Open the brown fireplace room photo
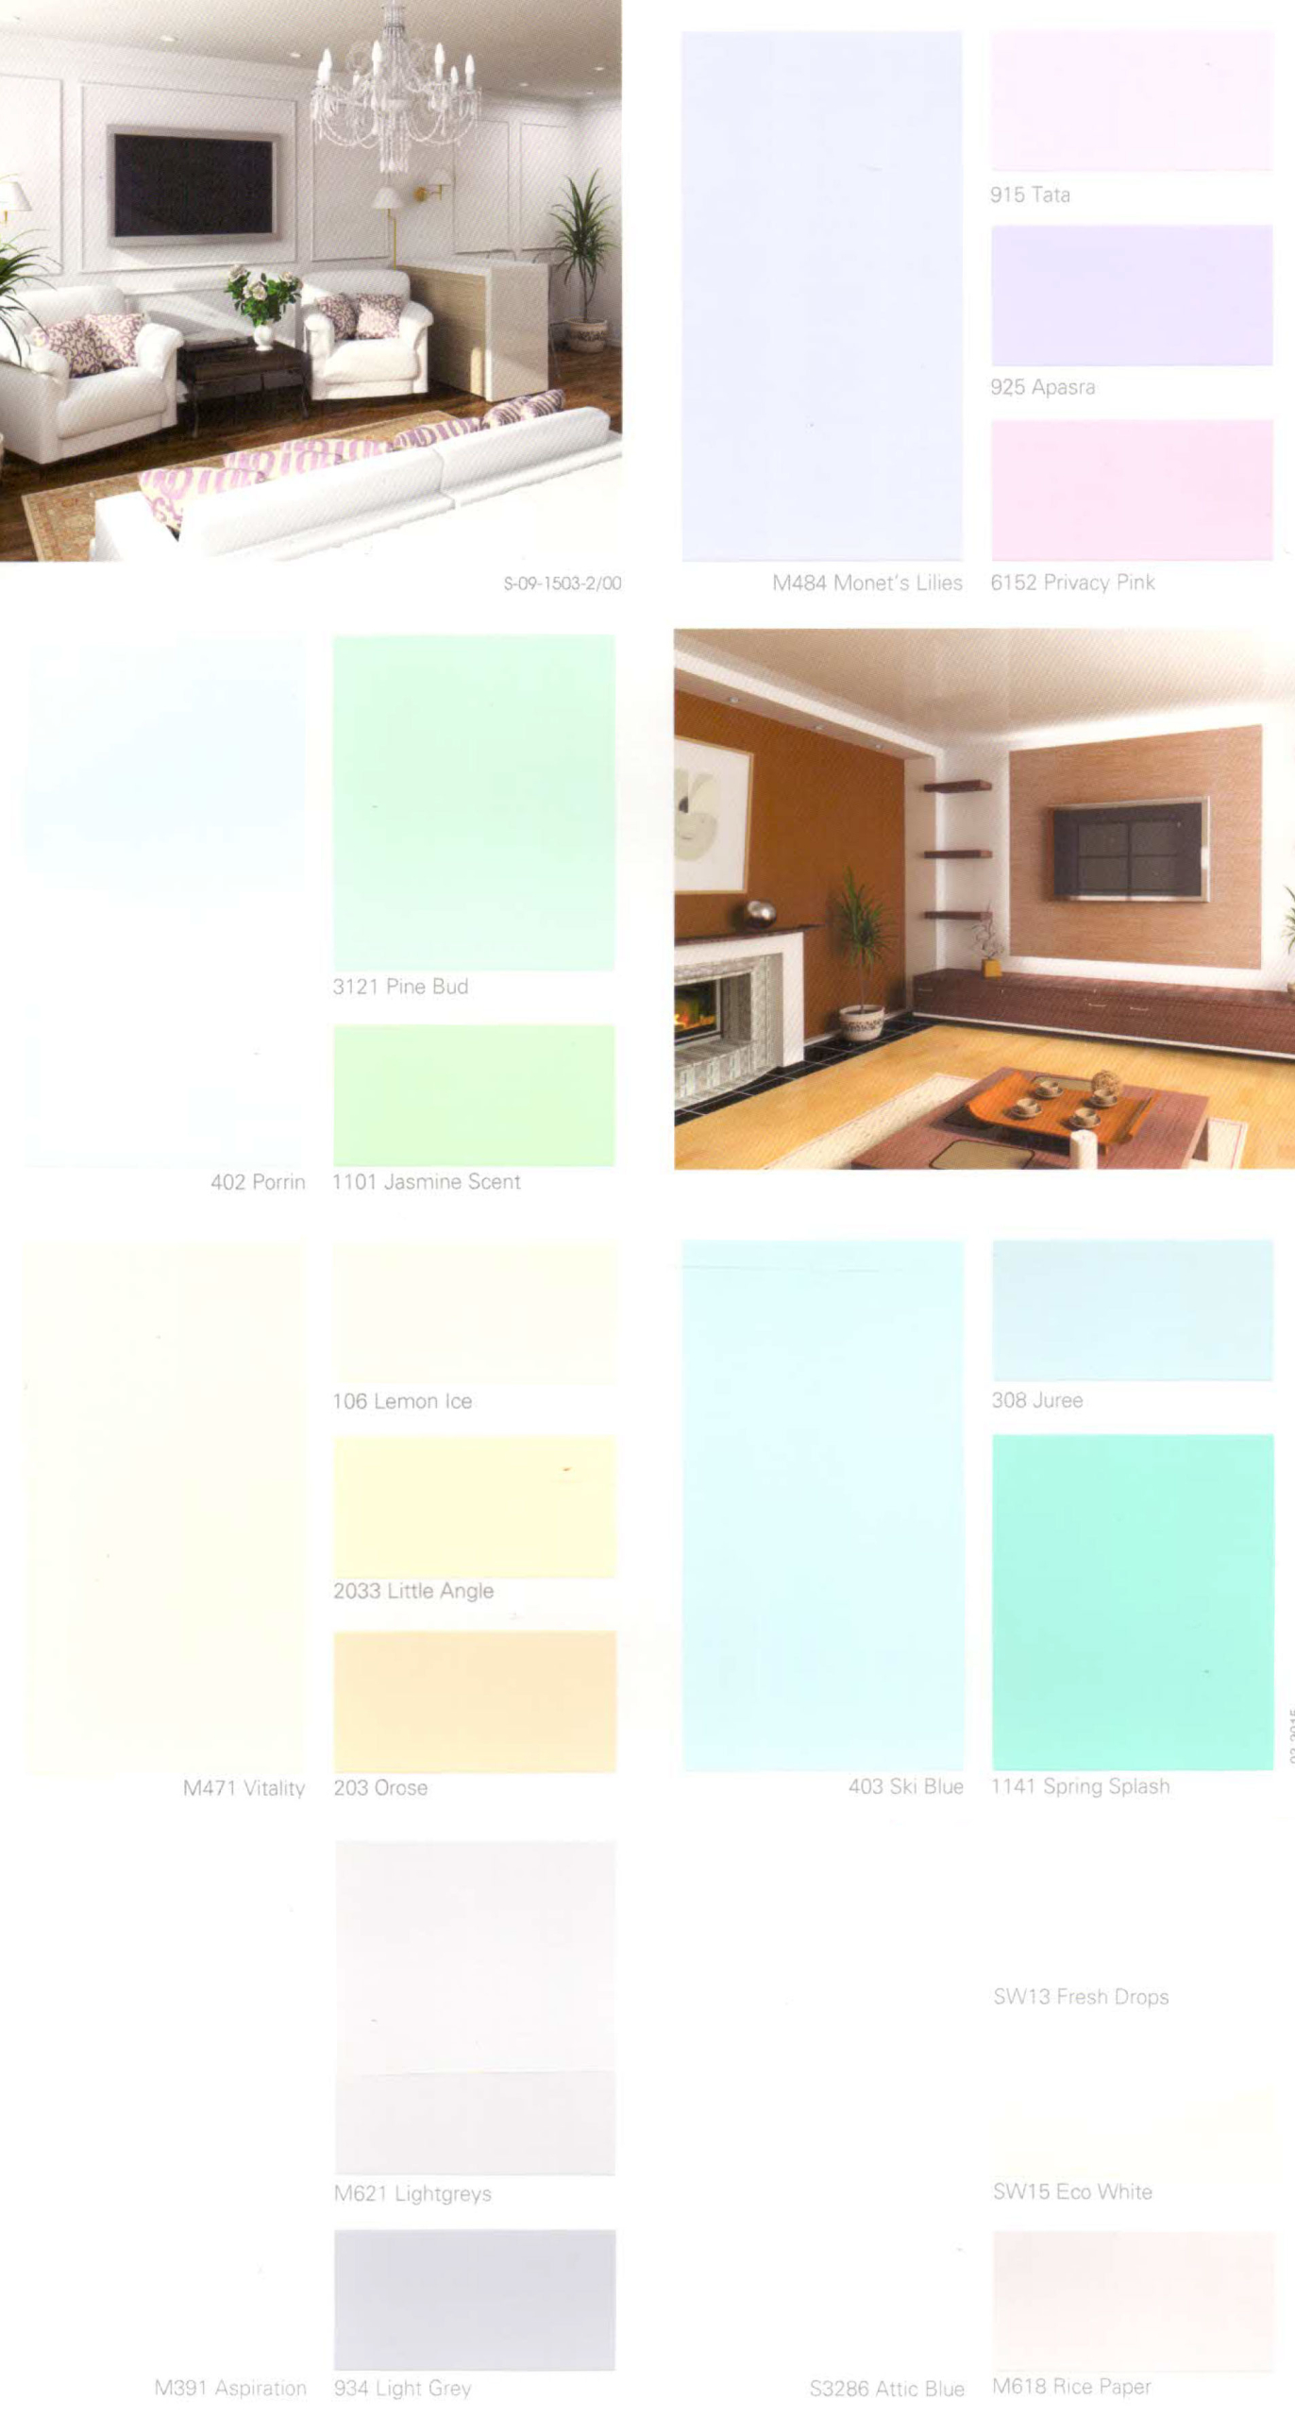The image size is (1295, 2417). [984, 899]
